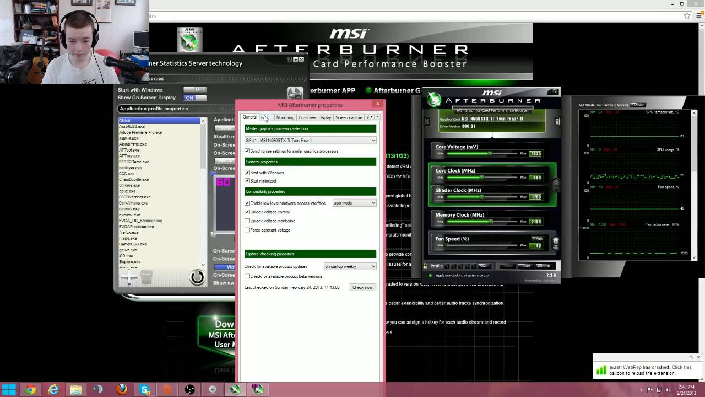
Task: Select profile slot 1 in Afterburner
Action: (448, 266)
